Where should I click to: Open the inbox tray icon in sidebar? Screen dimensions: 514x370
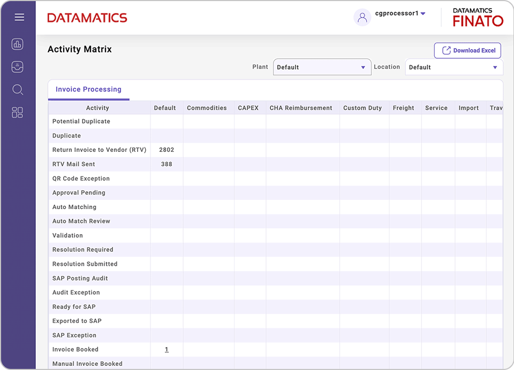(x=17, y=67)
